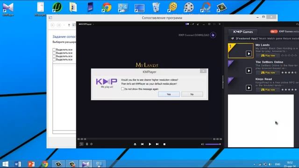The image size is (299, 168).
Task: Click Up arrow in Сопоставление программ window
Action: 69,25
